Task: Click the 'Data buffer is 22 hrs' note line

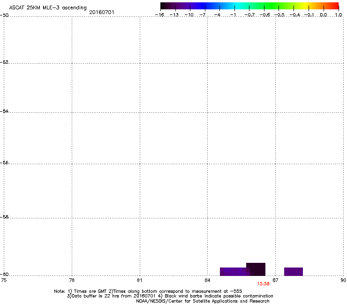Action: [x=170, y=296]
